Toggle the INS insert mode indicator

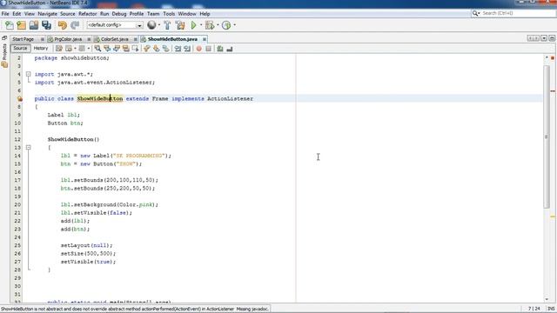coord(551,309)
